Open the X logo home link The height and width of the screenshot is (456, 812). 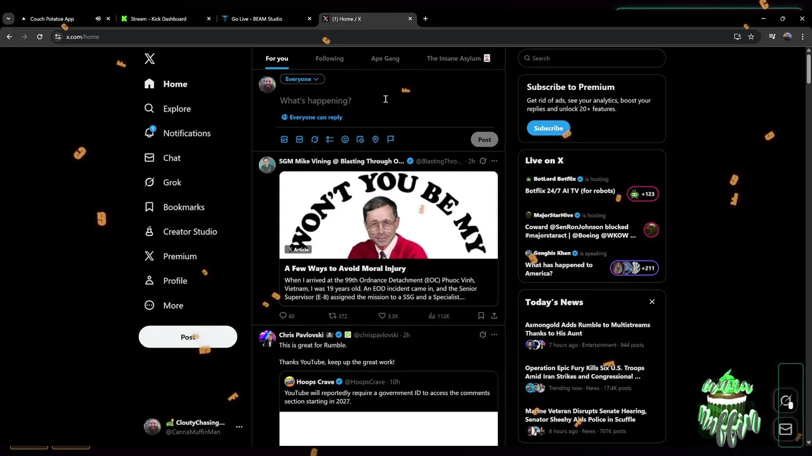[150, 59]
